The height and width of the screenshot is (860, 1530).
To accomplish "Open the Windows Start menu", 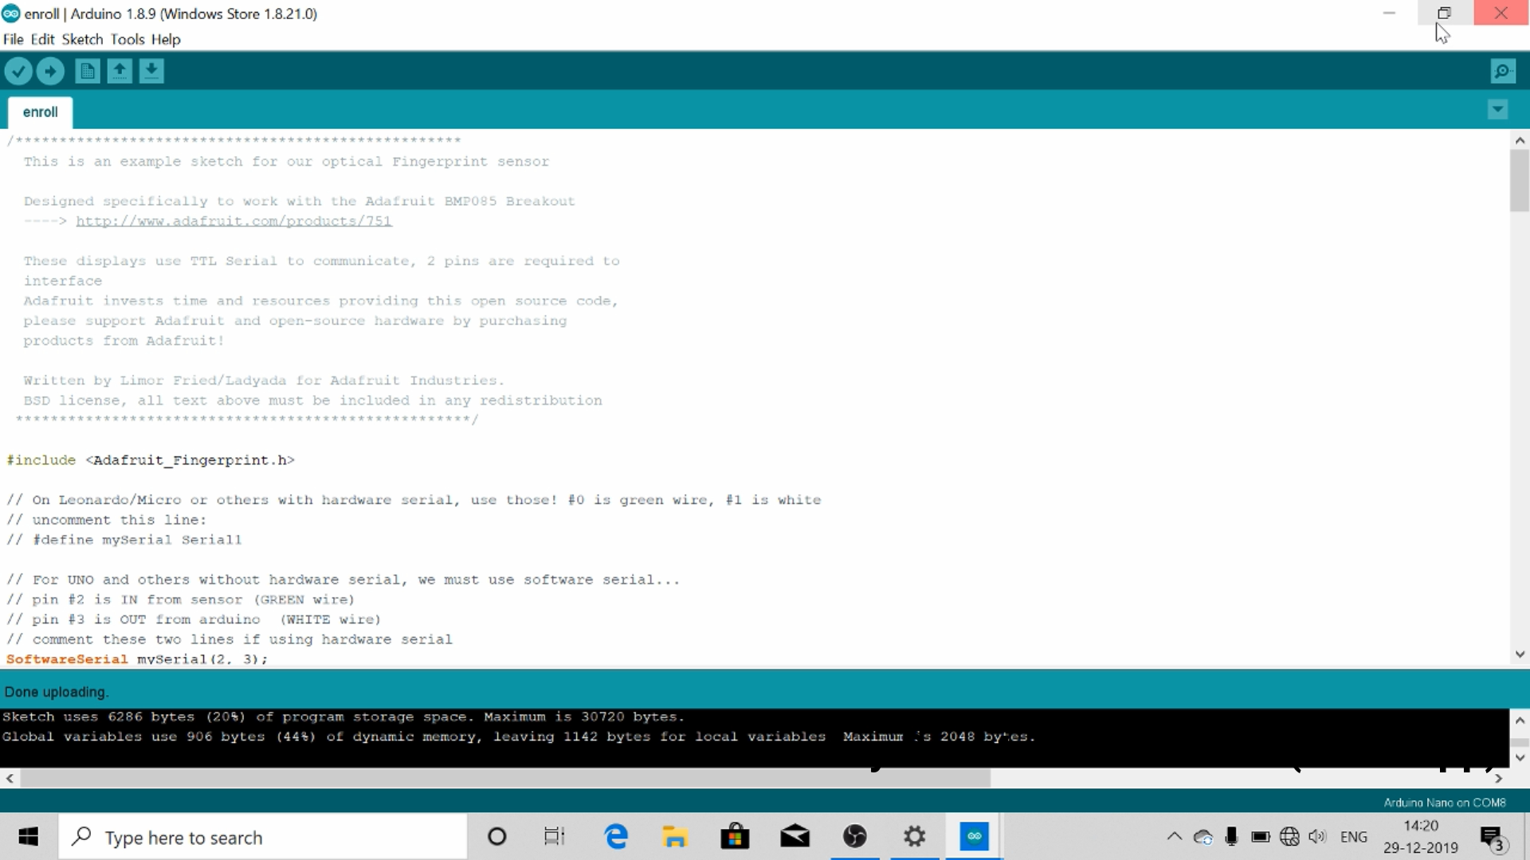I will (x=29, y=837).
